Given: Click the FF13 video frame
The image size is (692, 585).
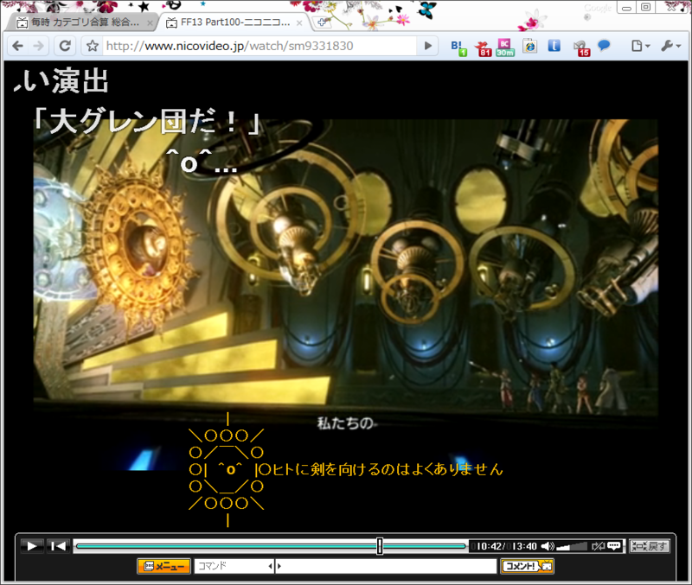Looking at the screenshot, I should 345,267.
